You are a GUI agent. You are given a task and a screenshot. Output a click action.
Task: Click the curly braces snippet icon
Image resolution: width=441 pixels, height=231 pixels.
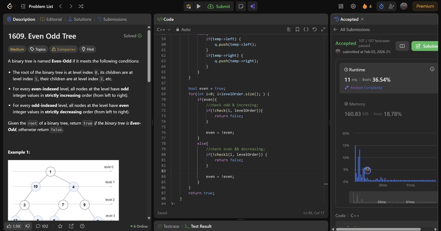point(306,29)
